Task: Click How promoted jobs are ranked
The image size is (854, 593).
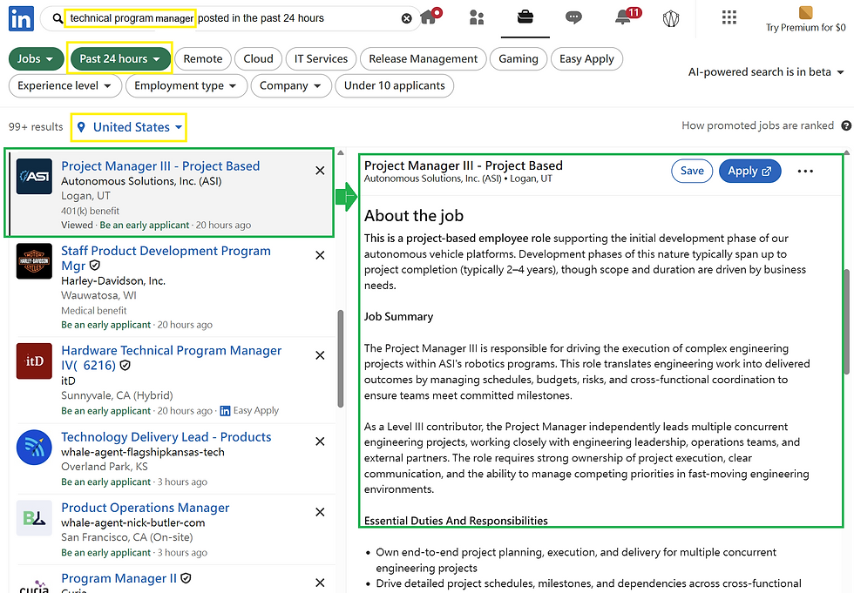Action: coord(757,125)
